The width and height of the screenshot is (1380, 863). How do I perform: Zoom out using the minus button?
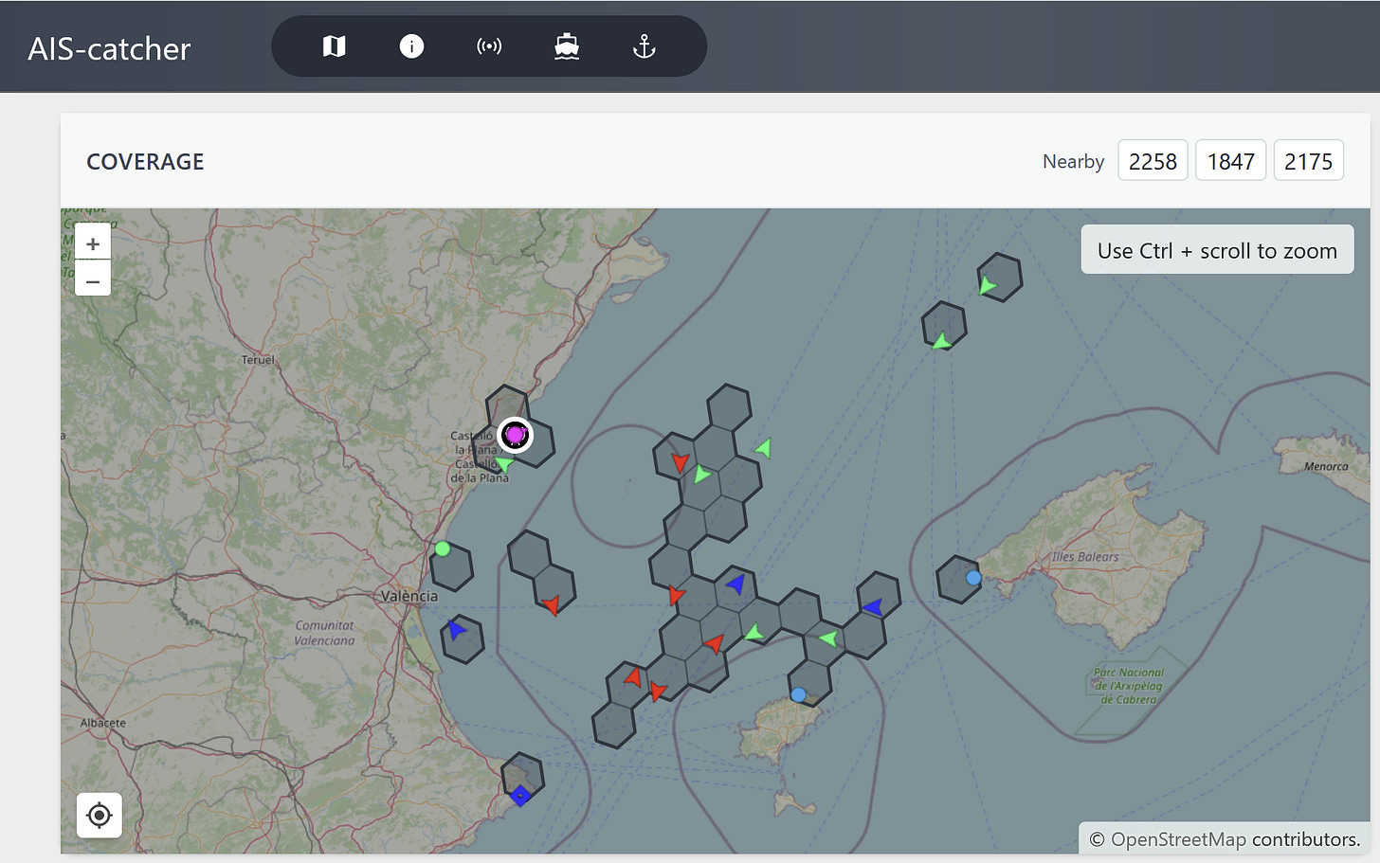[x=92, y=281]
